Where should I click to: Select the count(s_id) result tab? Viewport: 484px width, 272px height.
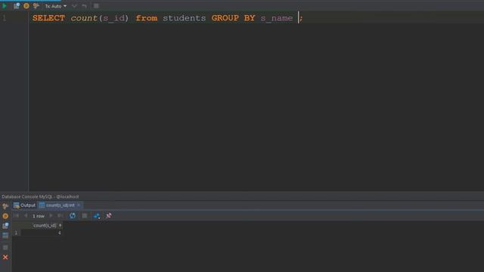coord(60,205)
